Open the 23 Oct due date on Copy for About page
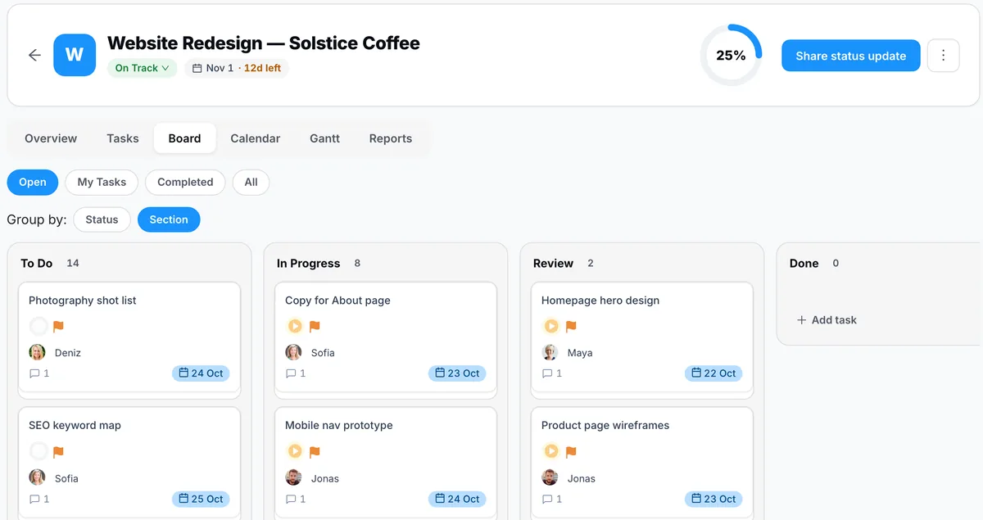This screenshot has height=520, width=983. pyautogui.click(x=457, y=373)
